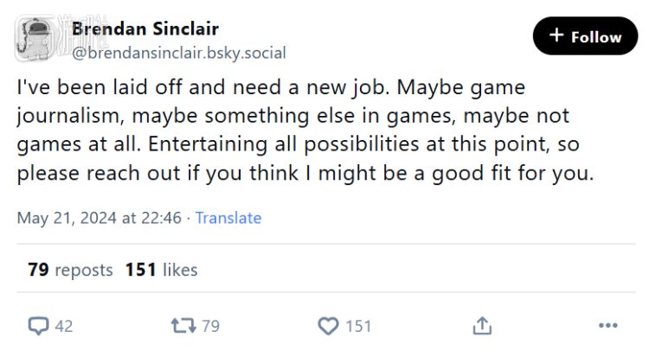Click the repost arrows icon
Image resolution: width=649 pixels, height=351 pixels.
[x=182, y=326]
